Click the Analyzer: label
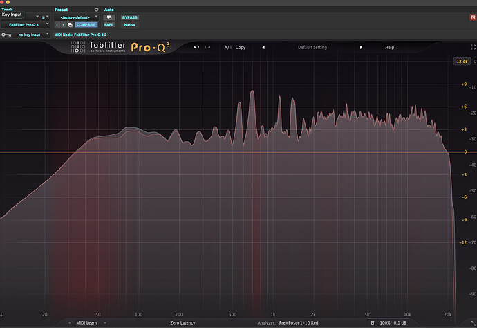The width and height of the screenshot is (477, 328). (x=266, y=323)
